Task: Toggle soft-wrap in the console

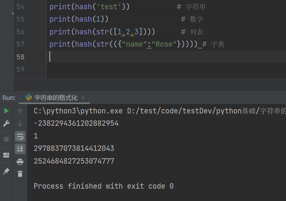Action: 20,136
